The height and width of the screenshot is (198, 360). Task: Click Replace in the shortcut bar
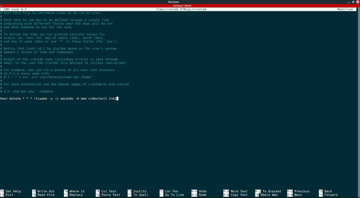[x=74, y=195]
